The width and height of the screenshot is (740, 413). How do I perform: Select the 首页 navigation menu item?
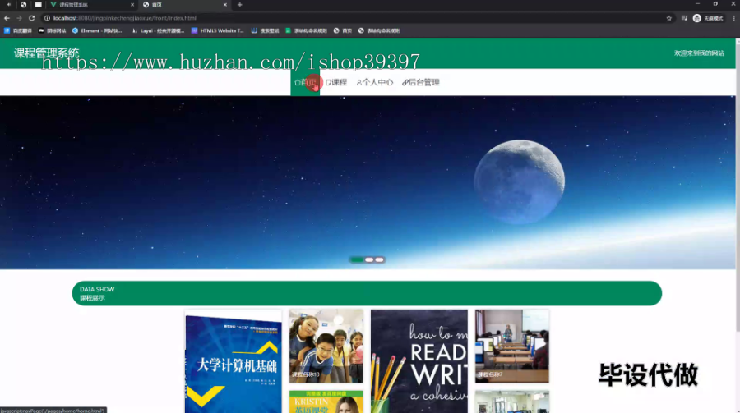click(x=305, y=82)
